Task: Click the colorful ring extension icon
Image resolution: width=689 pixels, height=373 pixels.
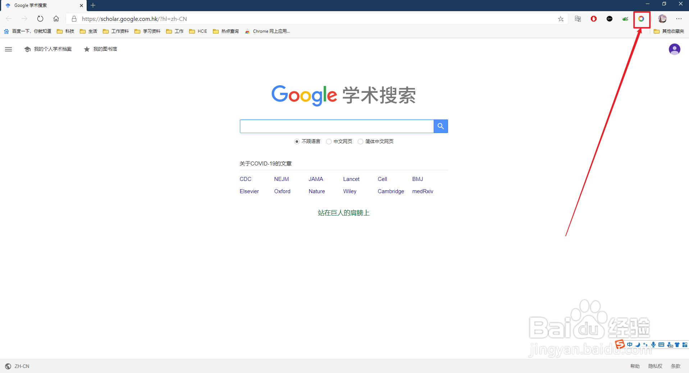Action: (x=641, y=19)
